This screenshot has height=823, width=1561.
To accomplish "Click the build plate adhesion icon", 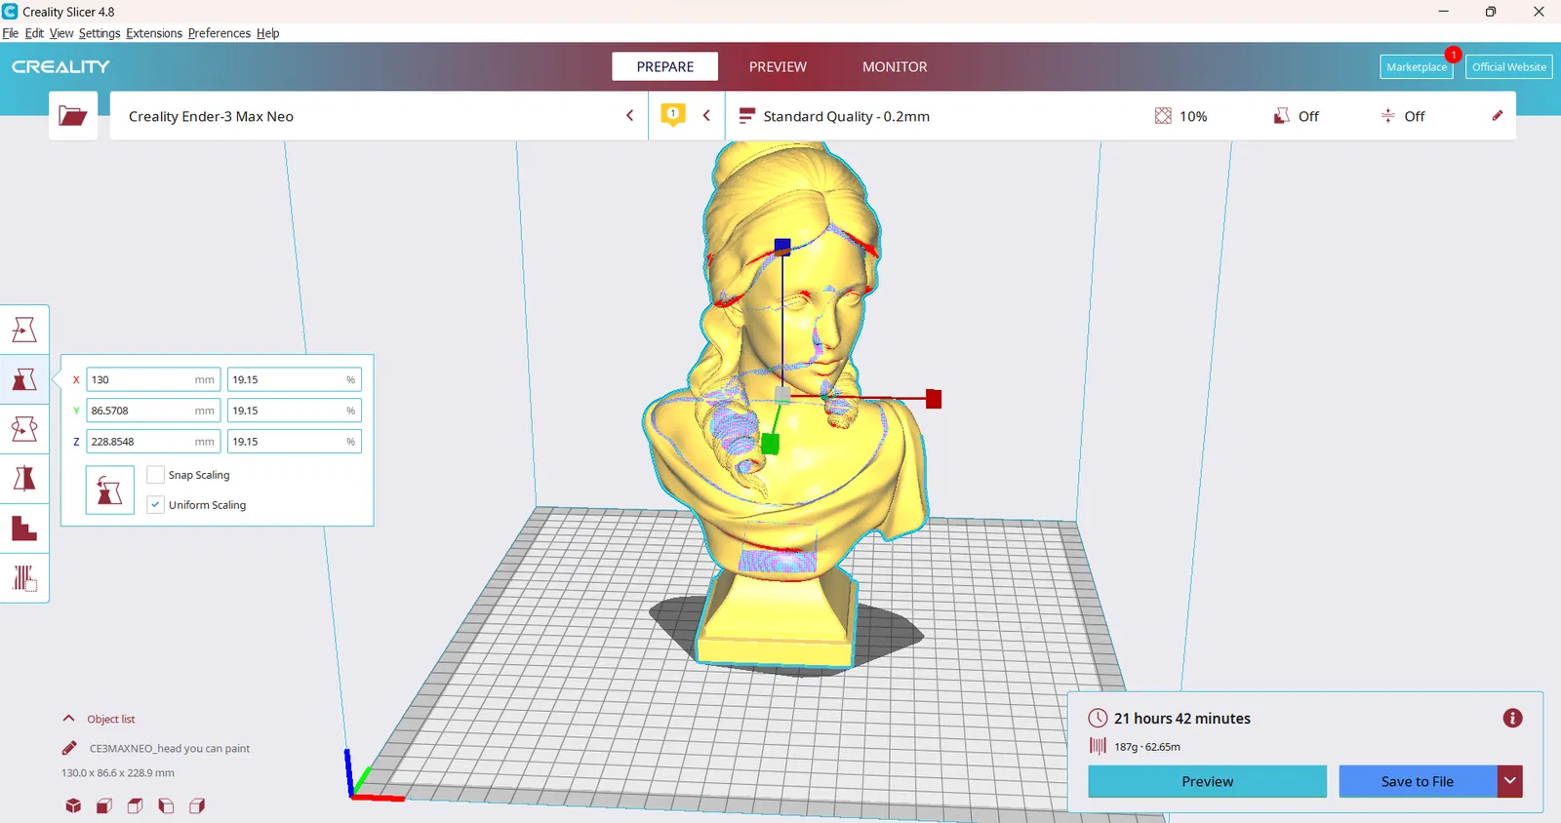I will 1388,116.
